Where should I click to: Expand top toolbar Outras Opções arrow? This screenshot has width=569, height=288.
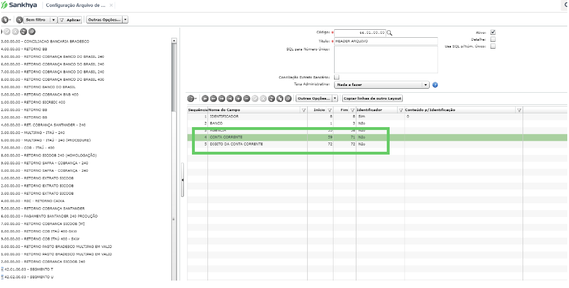125,20
